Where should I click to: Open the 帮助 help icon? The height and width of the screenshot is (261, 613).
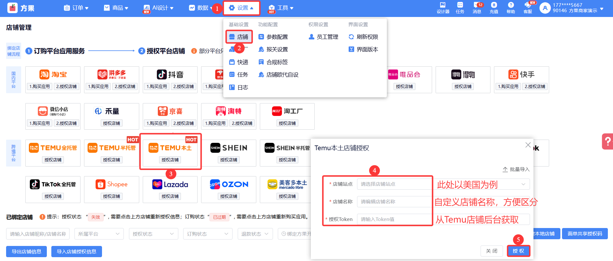(x=511, y=8)
